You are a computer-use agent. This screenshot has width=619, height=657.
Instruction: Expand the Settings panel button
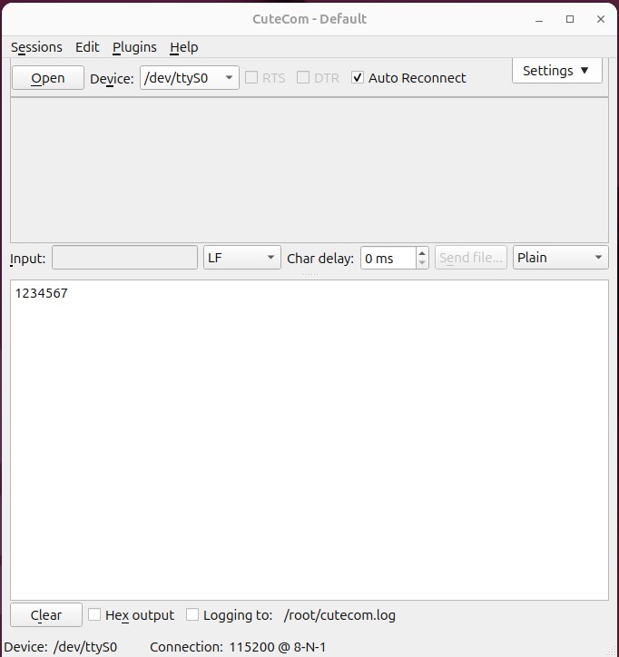557,71
